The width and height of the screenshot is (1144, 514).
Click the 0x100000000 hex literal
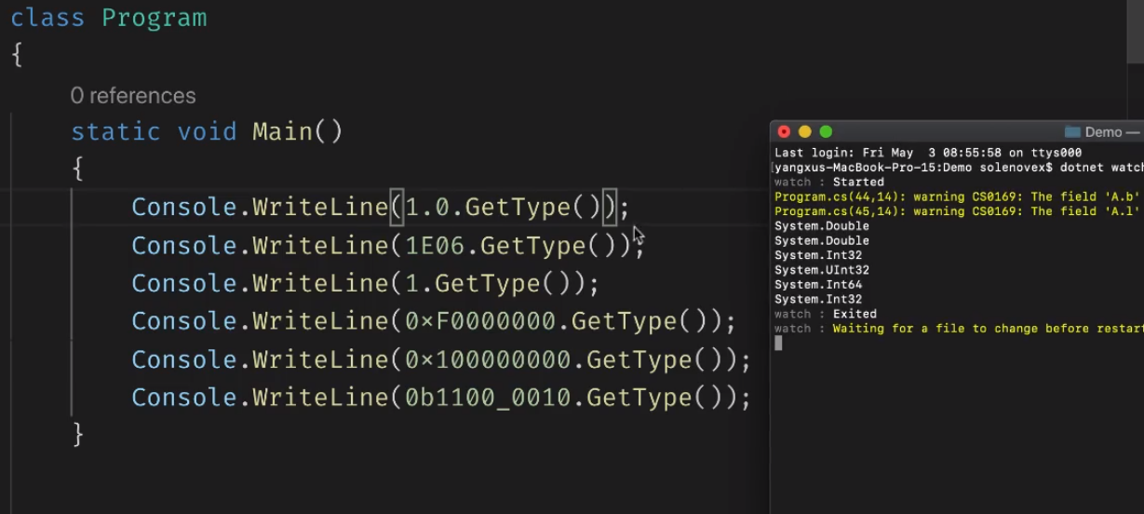pyautogui.click(x=488, y=360)
